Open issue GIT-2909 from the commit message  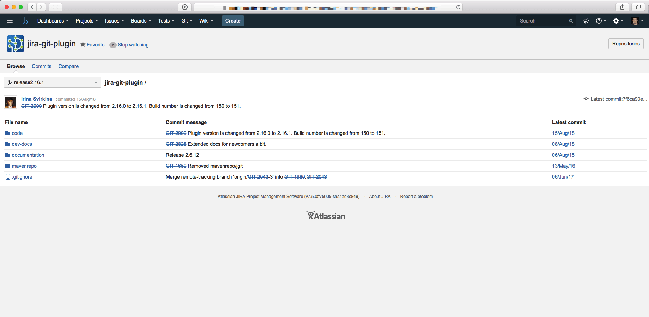click(x=32, y=106)
